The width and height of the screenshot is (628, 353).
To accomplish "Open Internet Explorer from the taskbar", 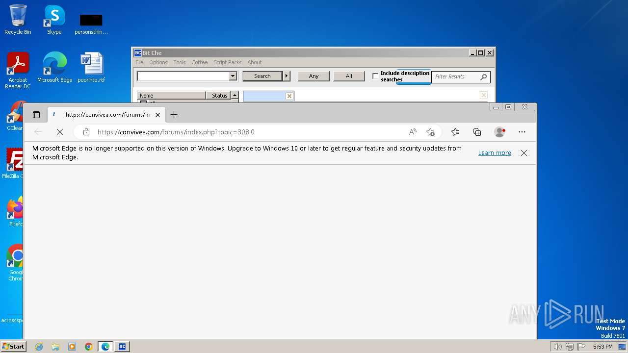I will click(39, 347).
